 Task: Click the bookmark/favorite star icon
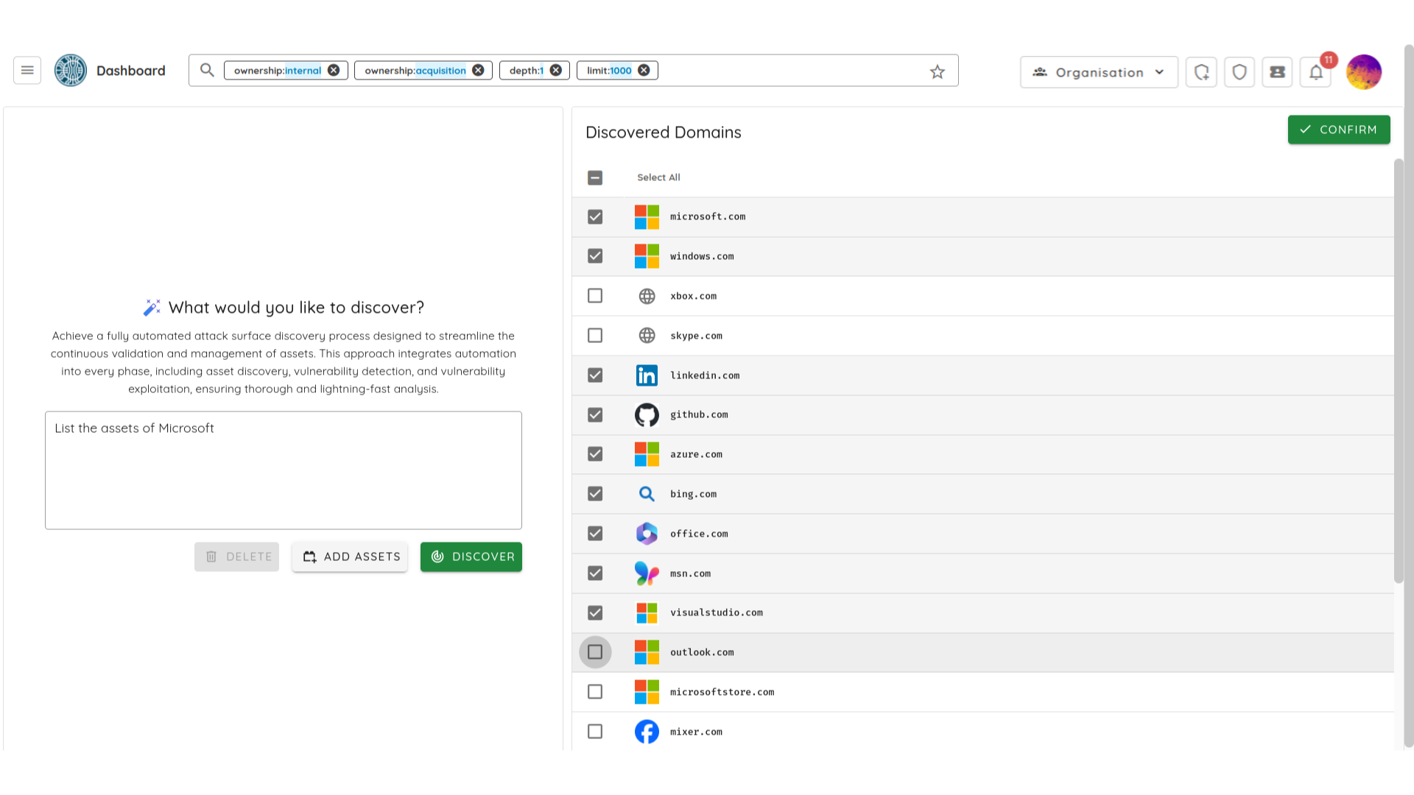938,71
